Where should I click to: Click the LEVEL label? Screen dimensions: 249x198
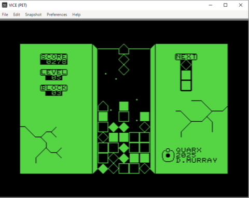pyautogui.click(x=54, y=72)
